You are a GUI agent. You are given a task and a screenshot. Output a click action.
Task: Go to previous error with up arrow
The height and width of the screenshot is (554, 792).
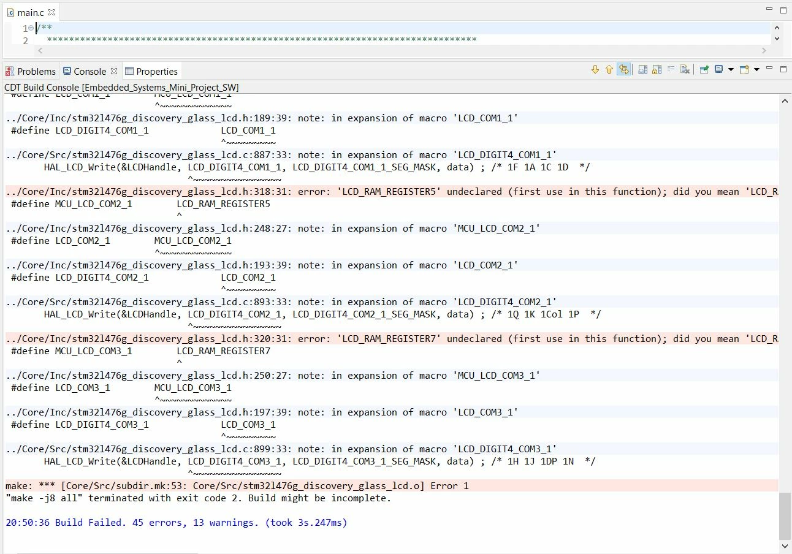tap(609, 70)
